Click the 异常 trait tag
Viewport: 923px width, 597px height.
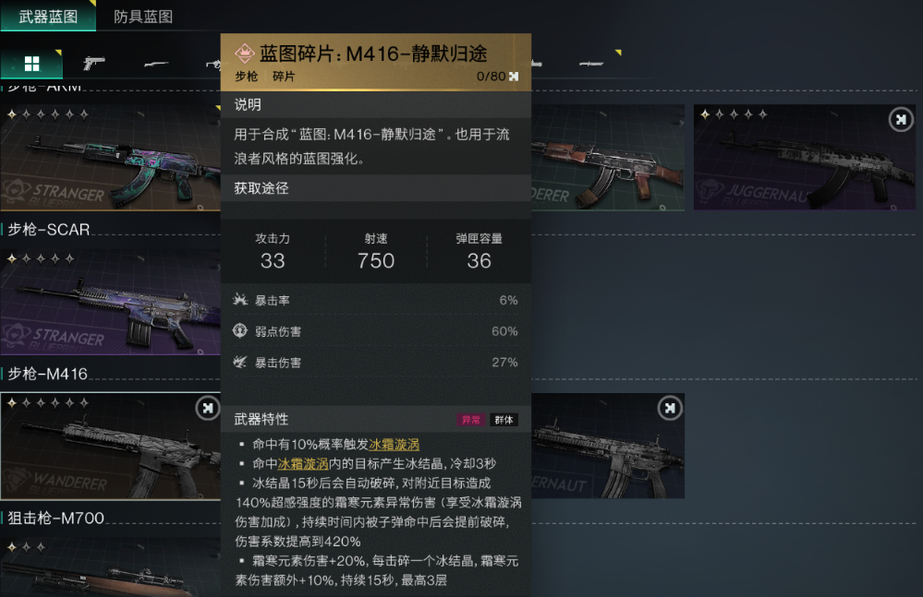point(471,420)
